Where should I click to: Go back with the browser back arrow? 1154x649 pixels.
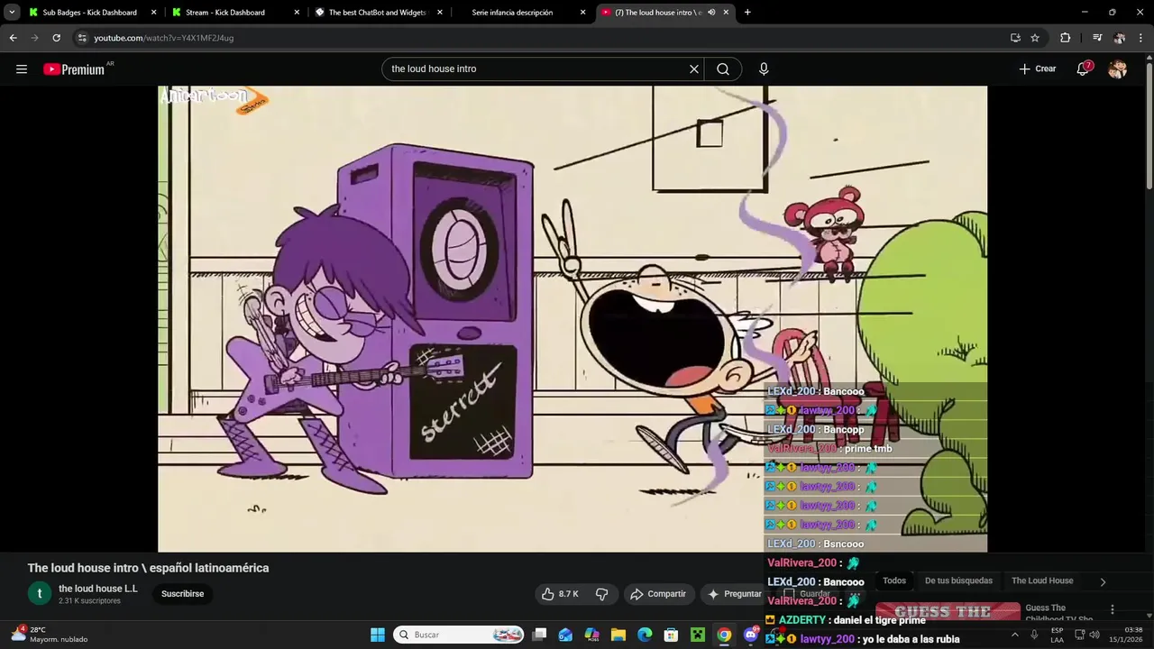tap(13, 38)
